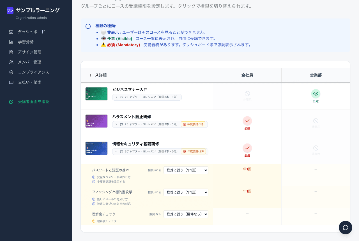This screenshot has width=359, height=241.
Task: Open the chat bubble widget
Action: (346, 228)
